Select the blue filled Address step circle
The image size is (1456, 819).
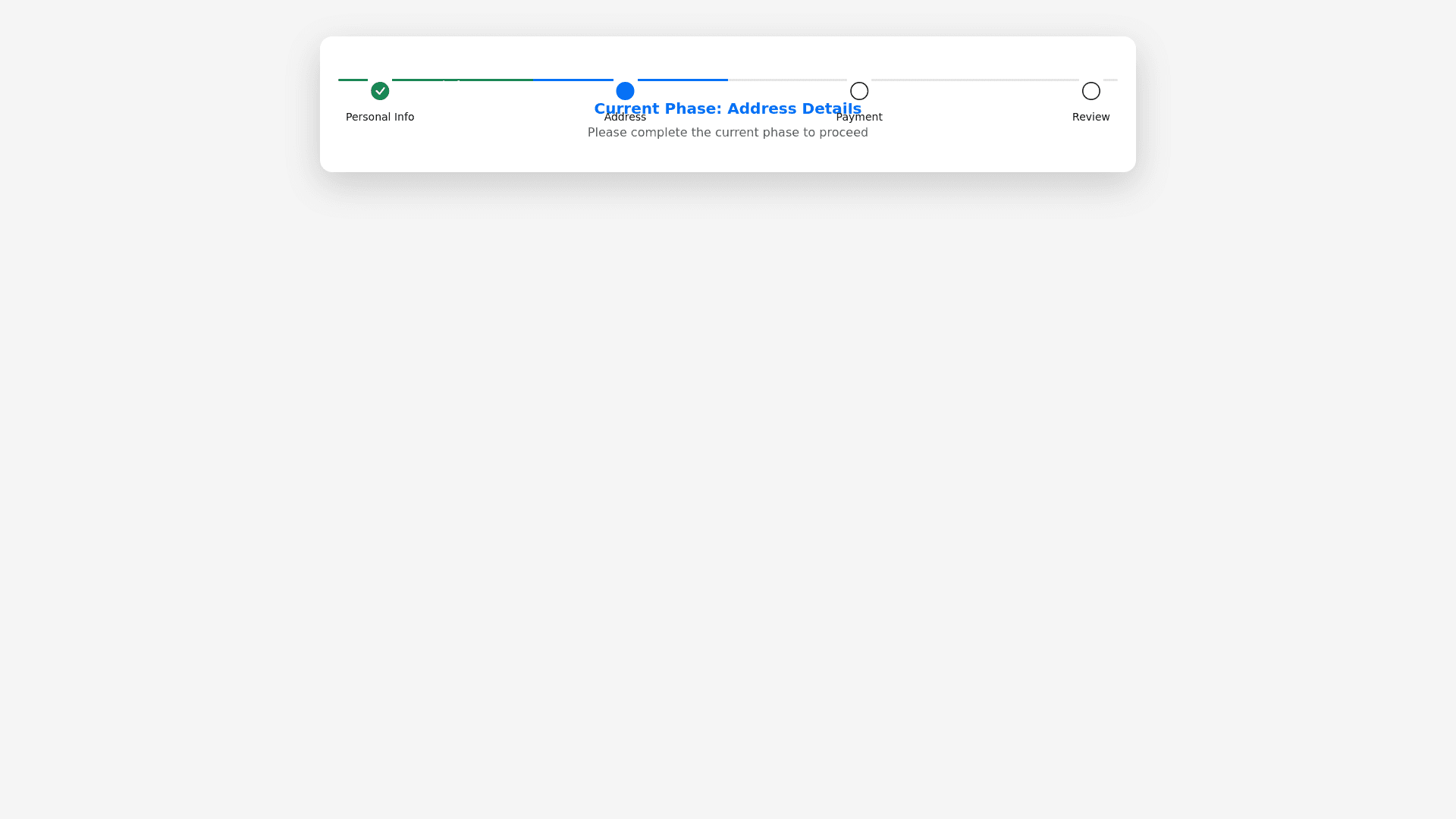[x=625, y=91]
